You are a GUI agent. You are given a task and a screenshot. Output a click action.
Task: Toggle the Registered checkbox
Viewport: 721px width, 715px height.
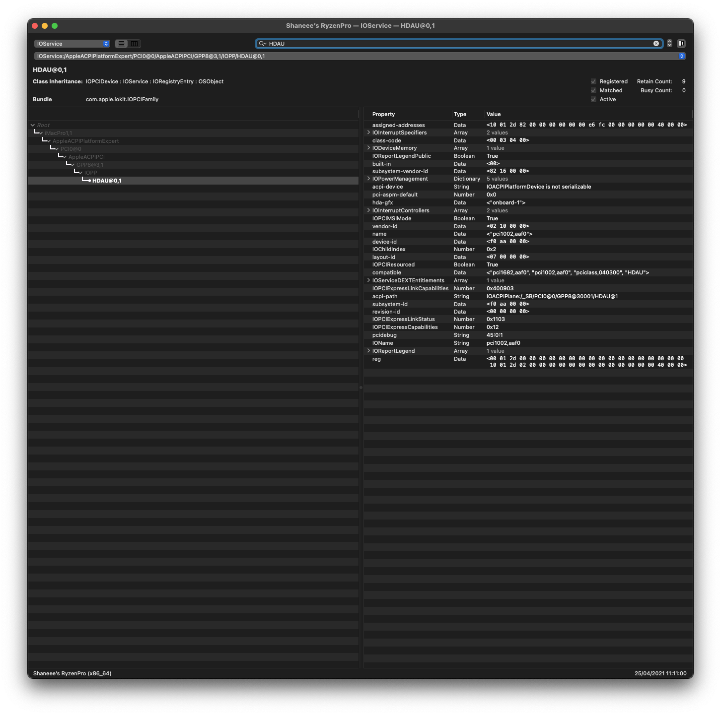593,81
